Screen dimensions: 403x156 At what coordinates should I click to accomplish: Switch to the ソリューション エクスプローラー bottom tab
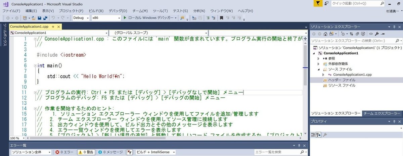[x=335, y=113]
